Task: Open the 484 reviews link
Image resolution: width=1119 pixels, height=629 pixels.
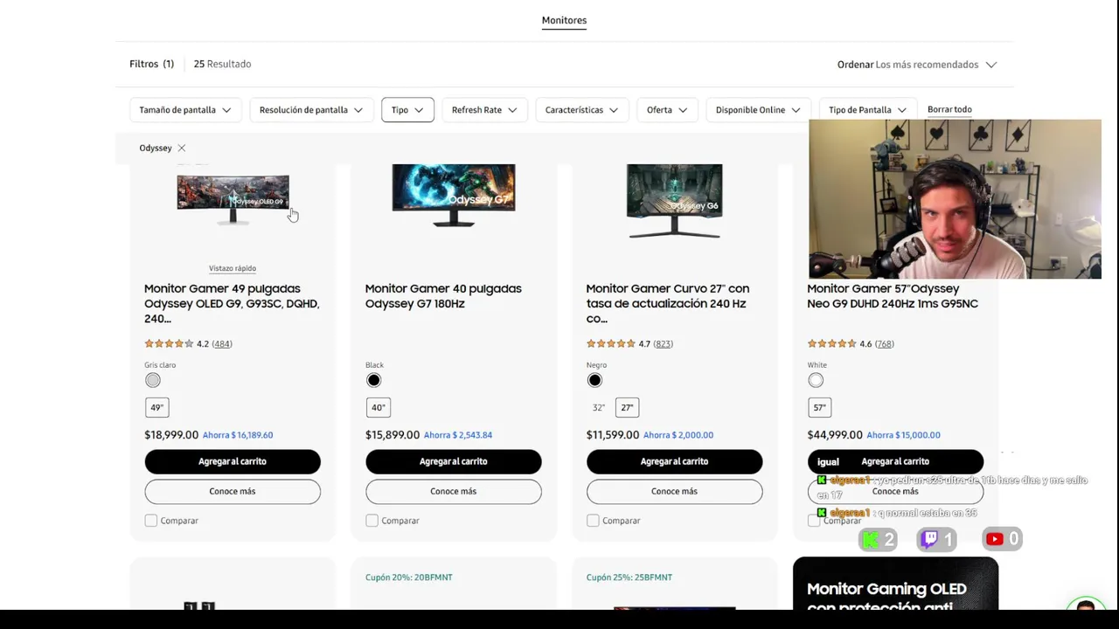Action: pyautogui.click(x=222, y=344)
